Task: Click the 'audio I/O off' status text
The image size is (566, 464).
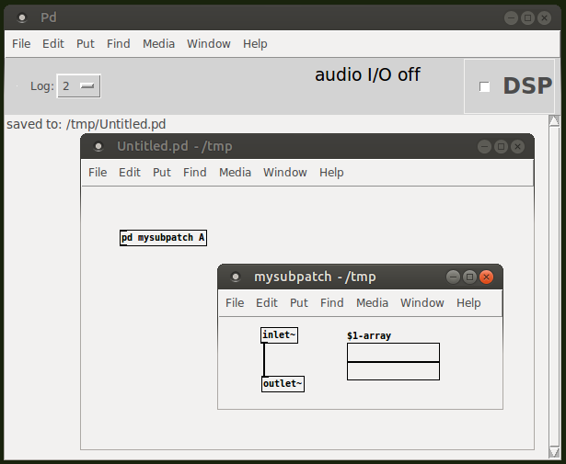Action: tap(367, 75)
